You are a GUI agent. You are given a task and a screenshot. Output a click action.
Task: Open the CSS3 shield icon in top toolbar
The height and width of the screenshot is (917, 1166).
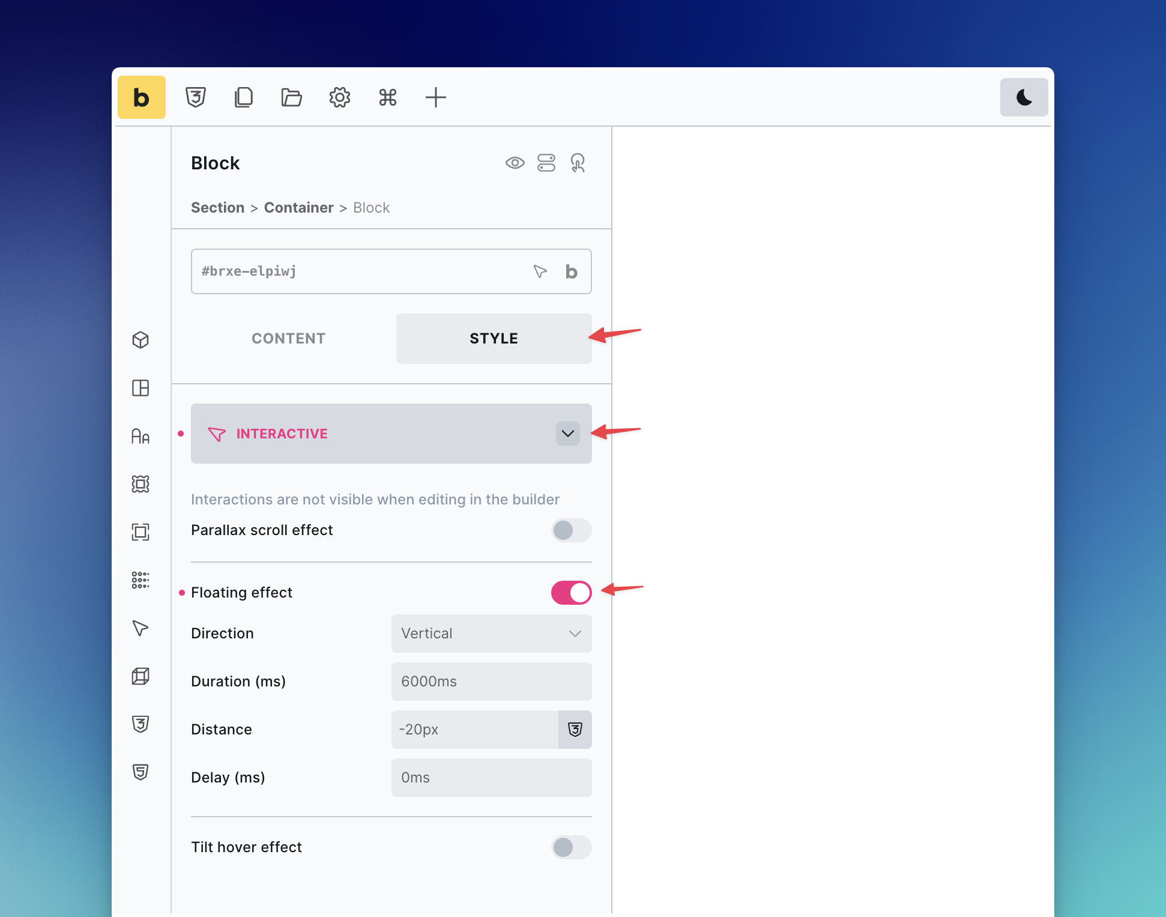pyautogui.click(x=196, y=97)
